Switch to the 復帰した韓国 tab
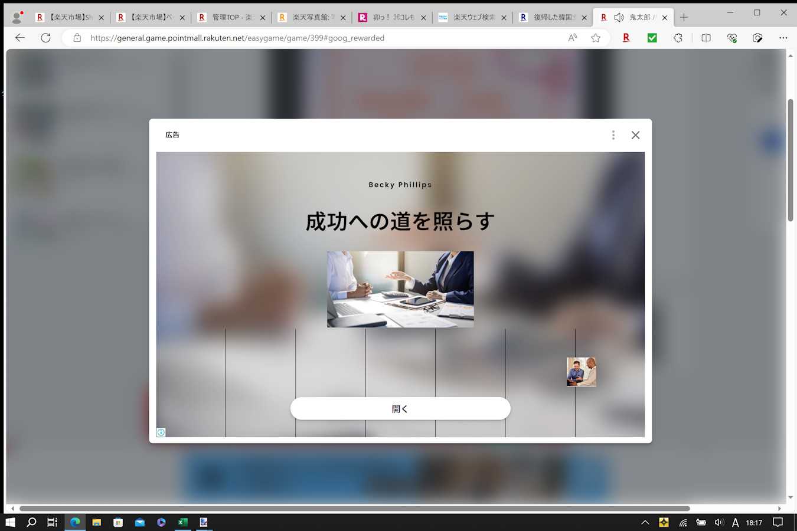797x531 pixels. click(553, 18)
